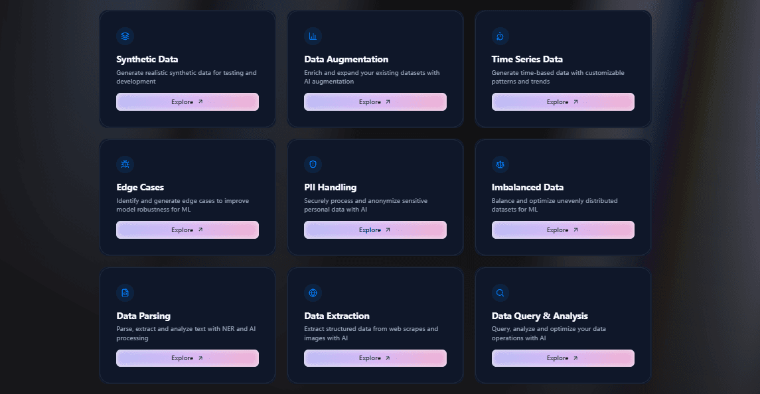Click the Synthetic Data layers icon
Viewport: 760px width, 394px height.
(x=125, y=36)
